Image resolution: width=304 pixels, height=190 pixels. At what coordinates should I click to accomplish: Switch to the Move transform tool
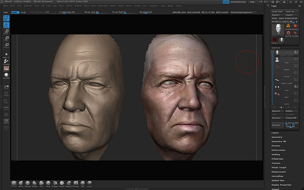pos(6,32)
